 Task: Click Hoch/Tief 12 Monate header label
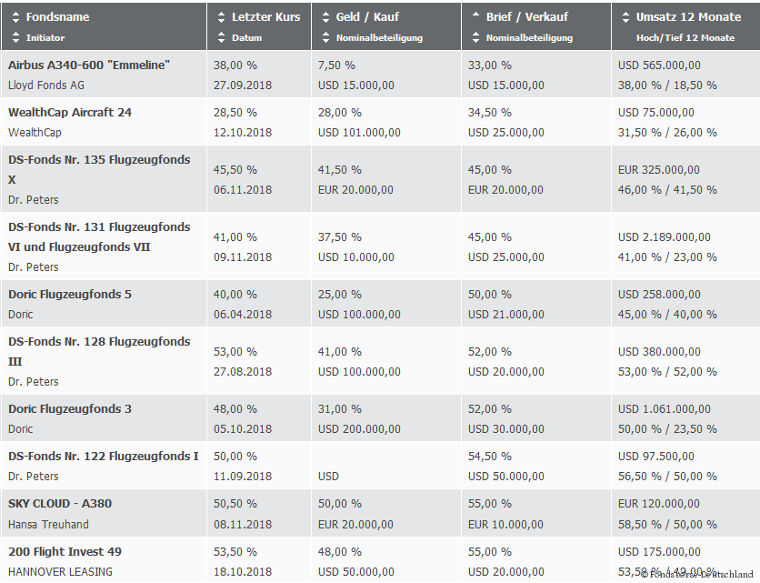coord(685,38)
